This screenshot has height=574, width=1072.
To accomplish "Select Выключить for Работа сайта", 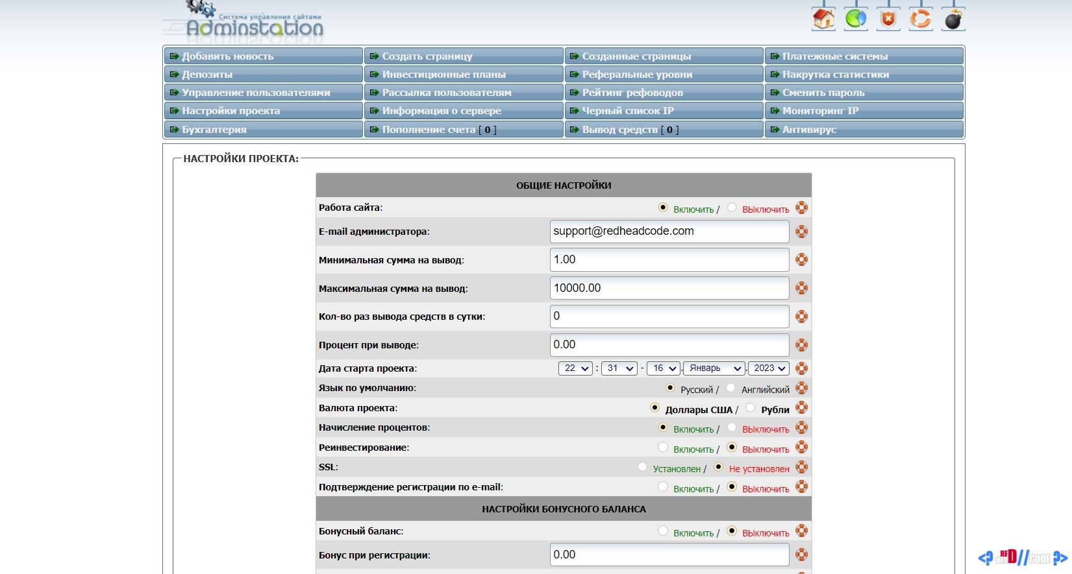I will pos(732,208).
